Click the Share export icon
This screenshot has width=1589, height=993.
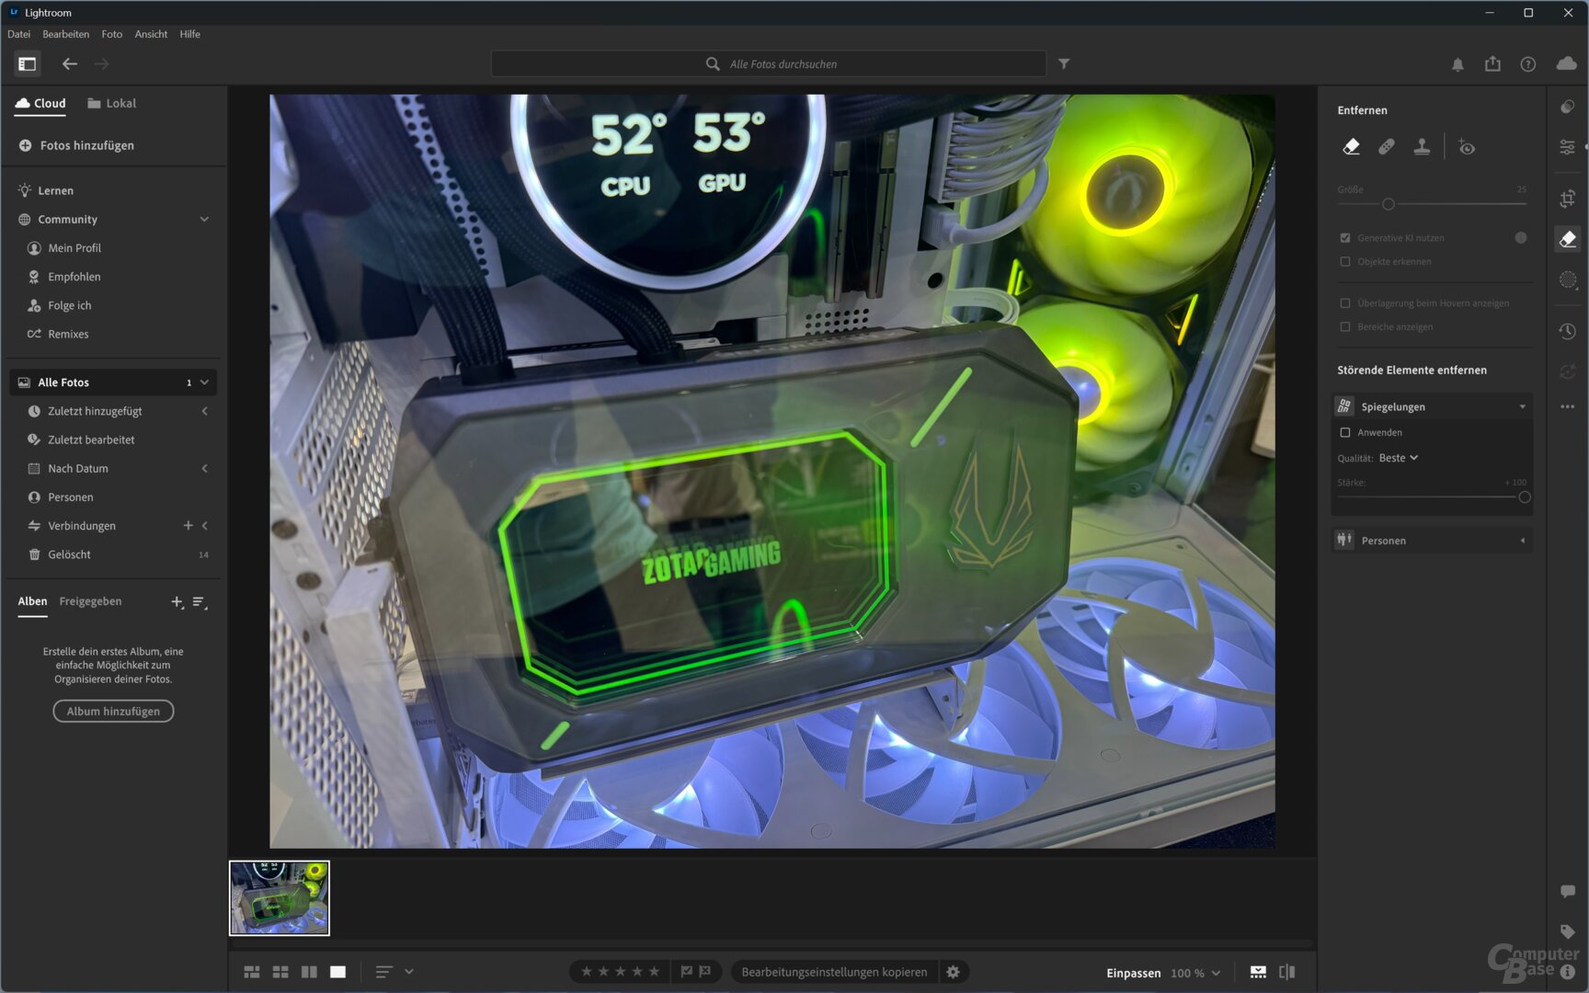coord(1492,64)
